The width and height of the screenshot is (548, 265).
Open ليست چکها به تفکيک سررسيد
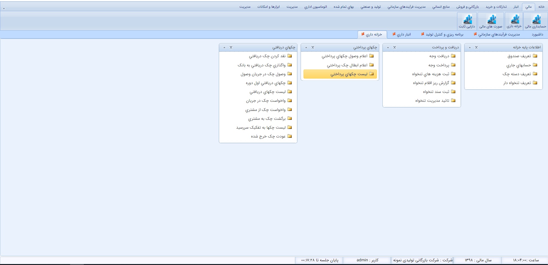pos(261,127)
